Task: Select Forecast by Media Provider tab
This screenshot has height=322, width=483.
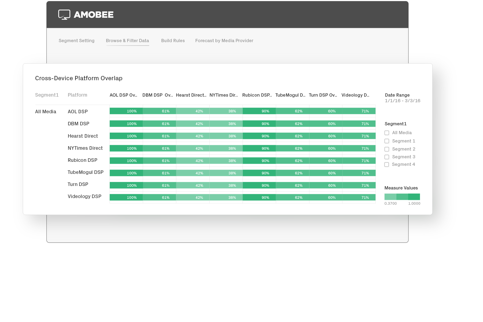Action: click(224, 41)
